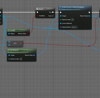
Task: Click the Element Index pin on Create Dynamic Material Instance
Action: [x=61, y=20]
